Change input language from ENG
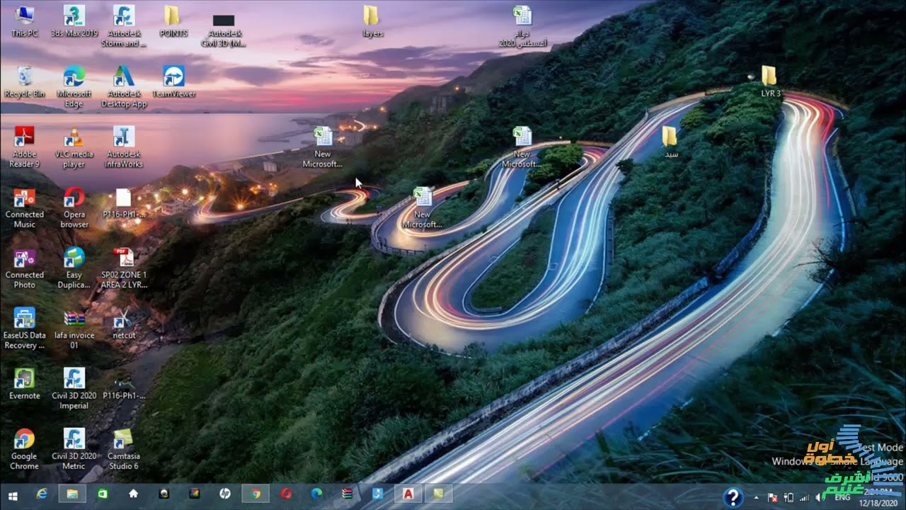The width and height of the screenshot is (906, 510). coord(842,497)
